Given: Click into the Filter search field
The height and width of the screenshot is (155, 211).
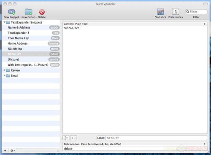Looking at the screenshot, I should coord(196,12).
